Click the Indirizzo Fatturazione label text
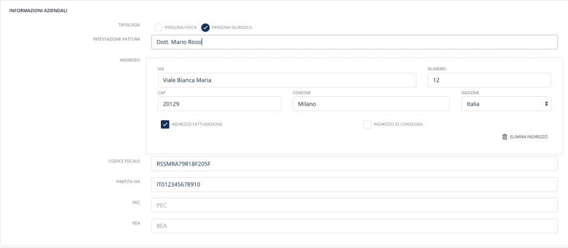This screenshot has height=248, width=568. (197, 125)
